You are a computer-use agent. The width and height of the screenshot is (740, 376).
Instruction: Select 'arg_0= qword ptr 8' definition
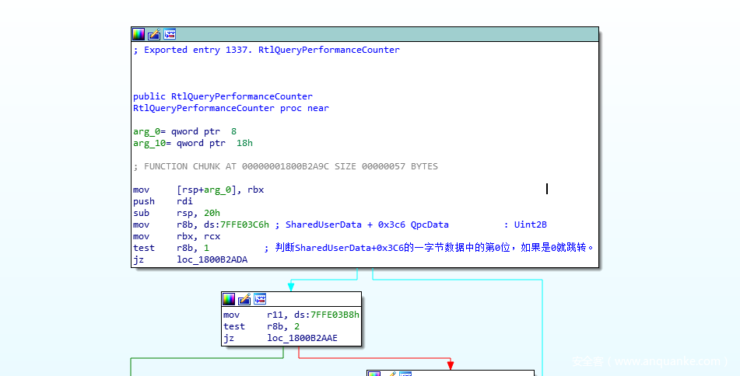click(x=184, y=131)
